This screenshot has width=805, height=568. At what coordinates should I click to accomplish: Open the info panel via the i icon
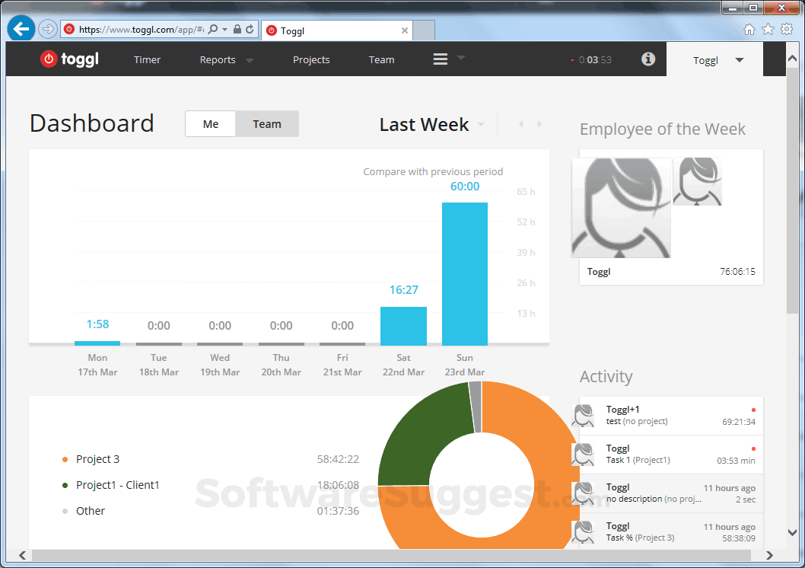(648, 59)
